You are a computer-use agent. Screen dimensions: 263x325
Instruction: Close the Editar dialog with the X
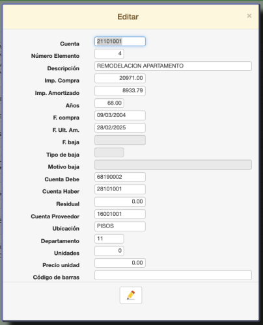249,16
